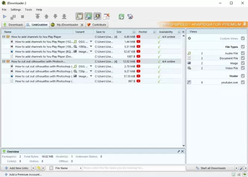This screenshot has height=177, width=248.
Task: Open Custom Views gear settings icon
Action: (x=189, y=38)
